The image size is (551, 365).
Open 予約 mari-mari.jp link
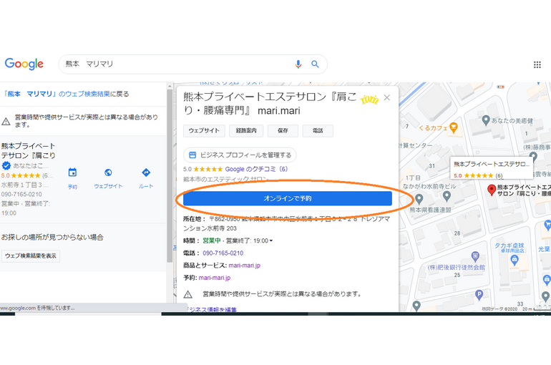pyautogui.click(x=215, y=278)
